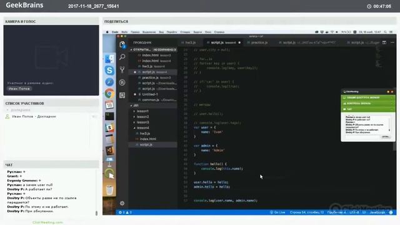Open the Справка menu
This screenshot has width=400, height=225.
[x=219, y=32]
